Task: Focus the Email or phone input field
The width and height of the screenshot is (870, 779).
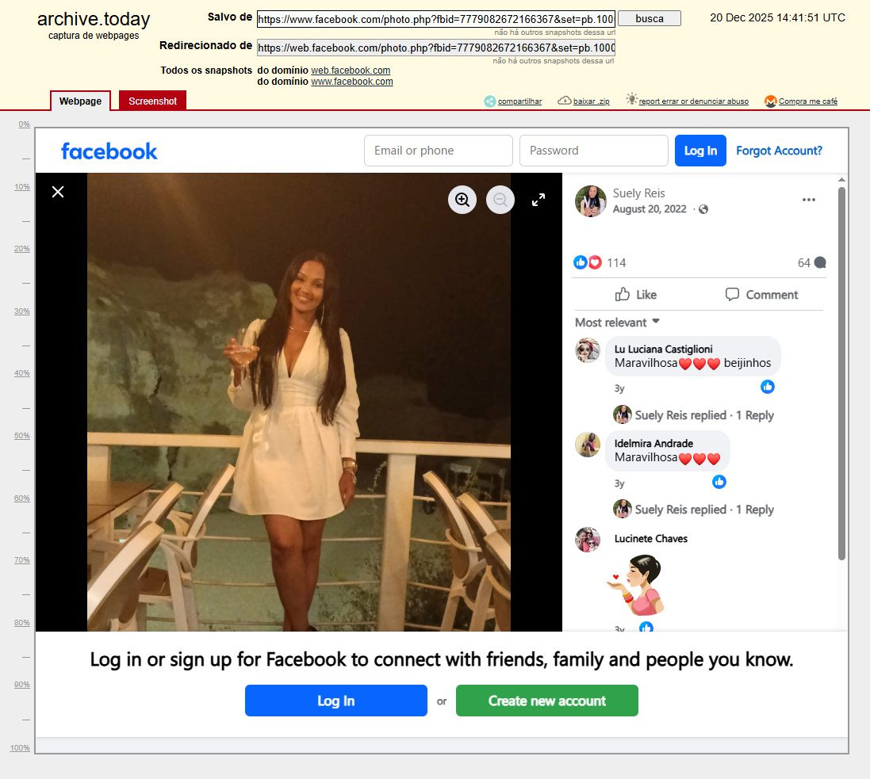Action: click(438, 151)
